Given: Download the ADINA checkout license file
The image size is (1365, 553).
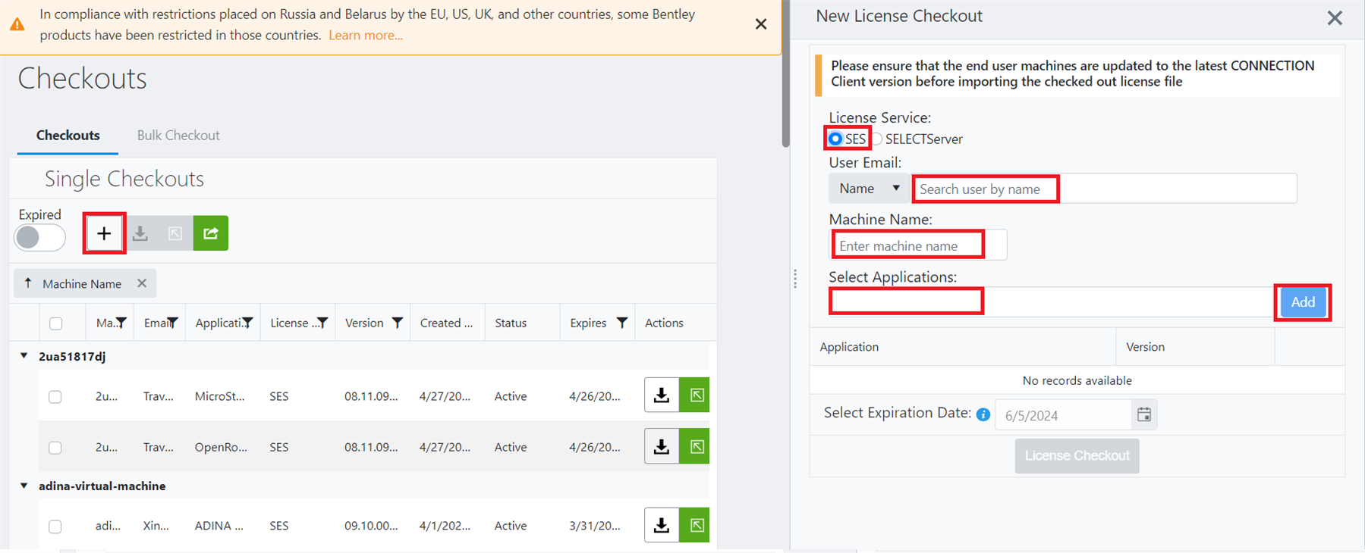Looking at the screenshot, I should pos(662,525).
